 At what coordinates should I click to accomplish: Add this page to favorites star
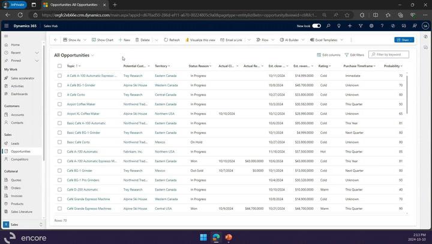347,15
